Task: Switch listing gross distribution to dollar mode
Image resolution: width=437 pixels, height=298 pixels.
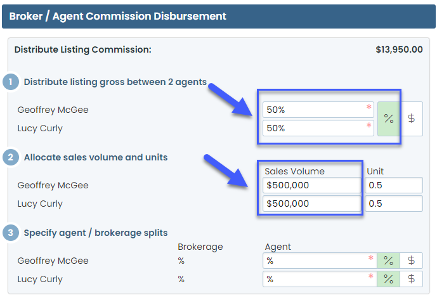Action: click(x=411, y=119)
